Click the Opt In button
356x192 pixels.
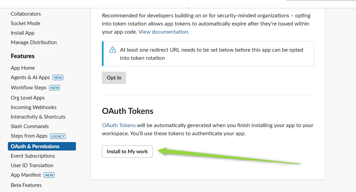[x=114, y=78]
